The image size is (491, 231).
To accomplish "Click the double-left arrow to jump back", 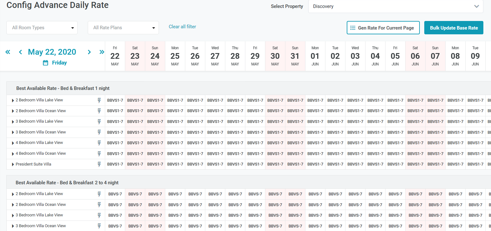I will [8, 52].
